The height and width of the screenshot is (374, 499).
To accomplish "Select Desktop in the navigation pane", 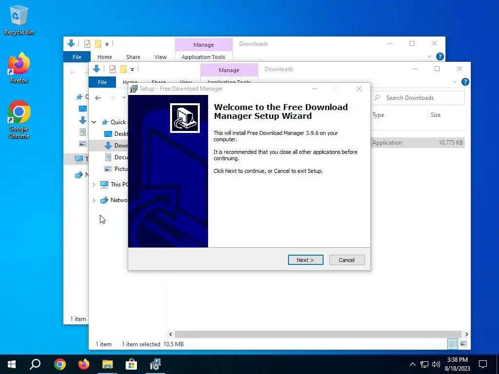I will [116, 133].
